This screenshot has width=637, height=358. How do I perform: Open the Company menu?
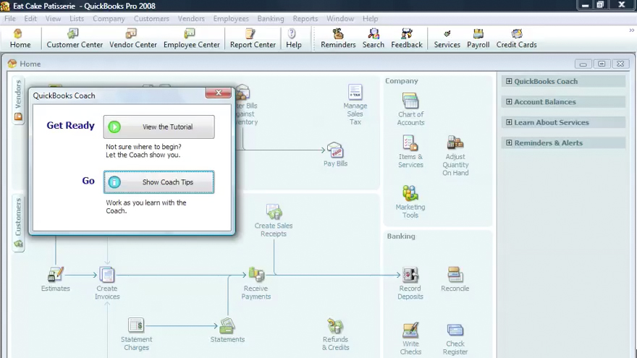[109, 19]
